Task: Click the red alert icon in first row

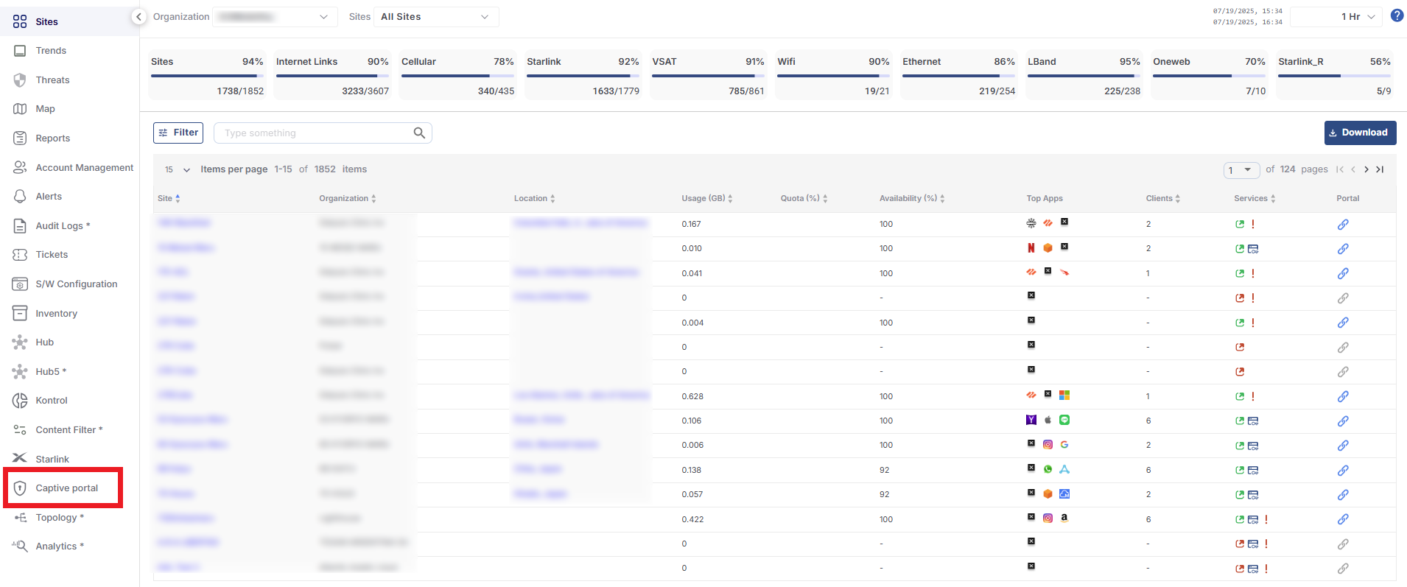Action: coord(1253,225)
